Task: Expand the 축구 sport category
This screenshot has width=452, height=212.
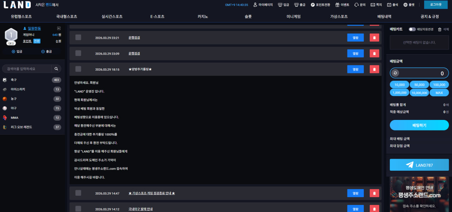Action: [32, 80]
